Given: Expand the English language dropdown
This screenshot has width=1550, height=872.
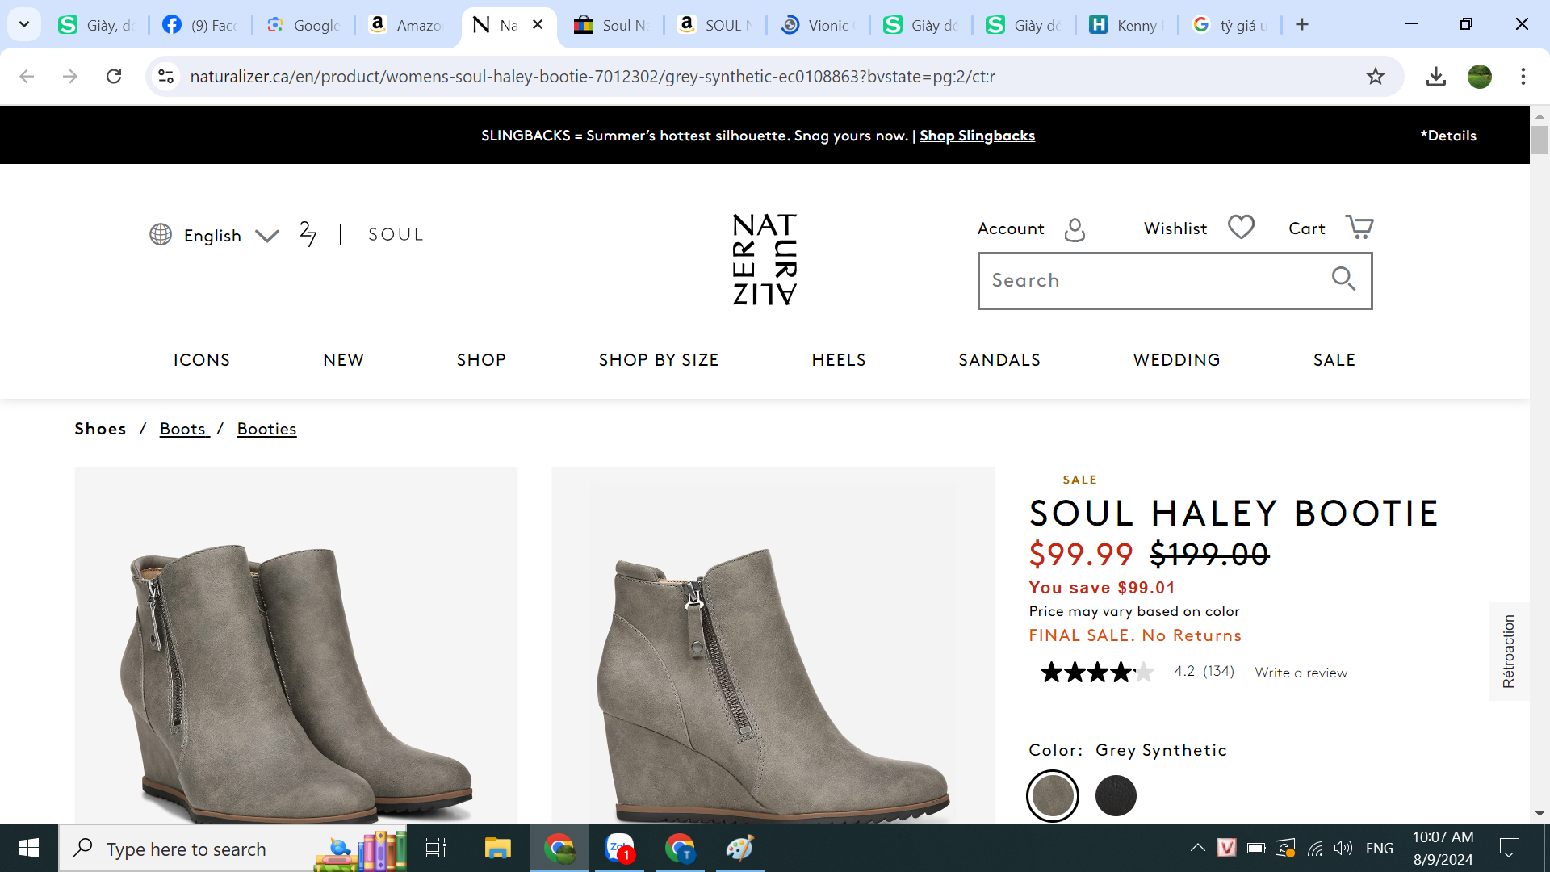Looking at the screenshot, I should 267,235.
